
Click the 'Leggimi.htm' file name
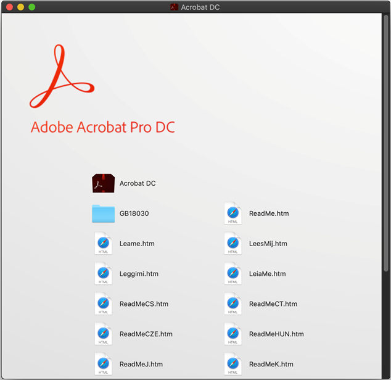point(139,274)
